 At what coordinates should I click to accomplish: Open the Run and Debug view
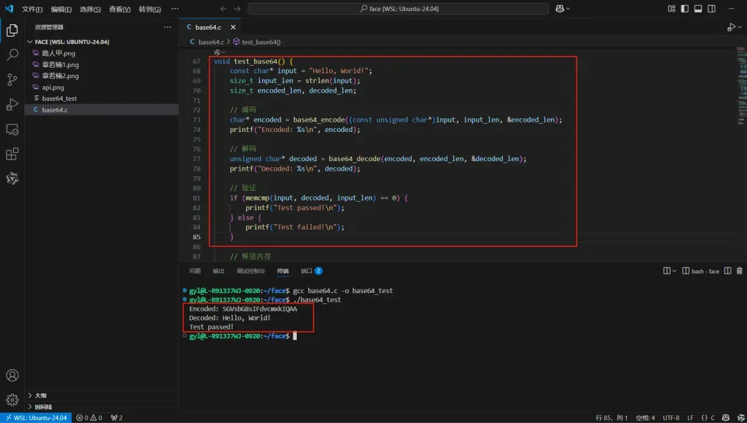coord(12,104)
